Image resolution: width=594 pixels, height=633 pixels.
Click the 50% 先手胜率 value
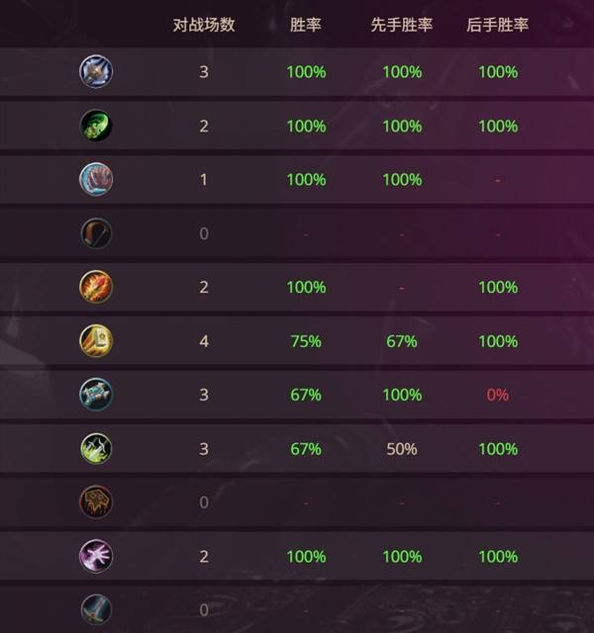[401, 449]
